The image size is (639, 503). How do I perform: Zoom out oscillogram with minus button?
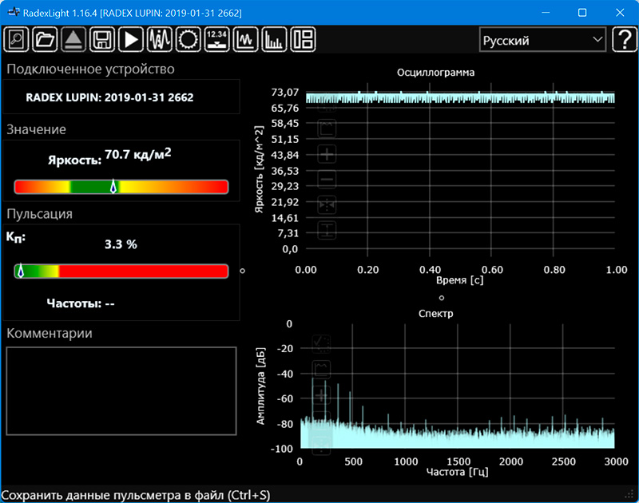(327, 180)
